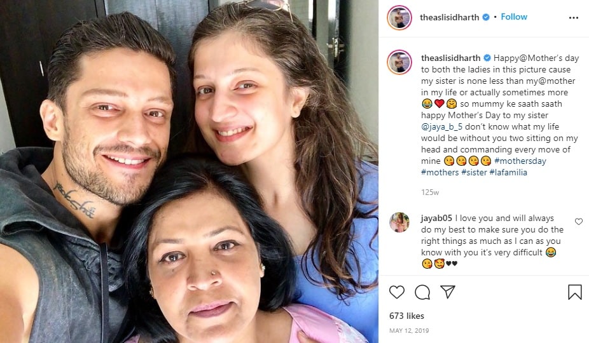Follow theaslisidharth account
589x343 pixels.
point(514,17)
